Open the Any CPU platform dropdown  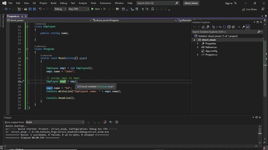(79, 9)
